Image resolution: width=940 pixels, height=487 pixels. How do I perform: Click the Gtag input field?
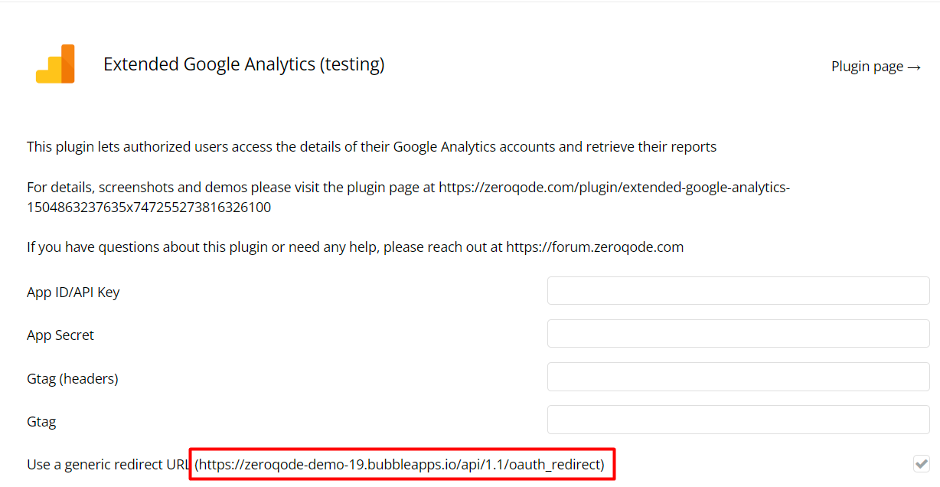point(738,420)
